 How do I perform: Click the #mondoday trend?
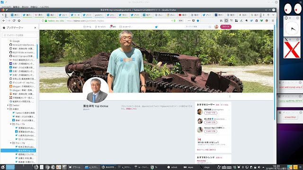pyautogui.click(x=201, y=161)
